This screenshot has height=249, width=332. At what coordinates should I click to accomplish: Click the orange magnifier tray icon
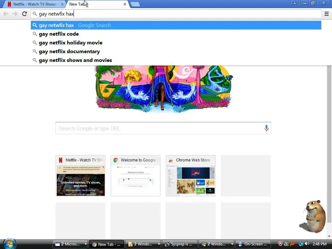(x=292, y=244)
